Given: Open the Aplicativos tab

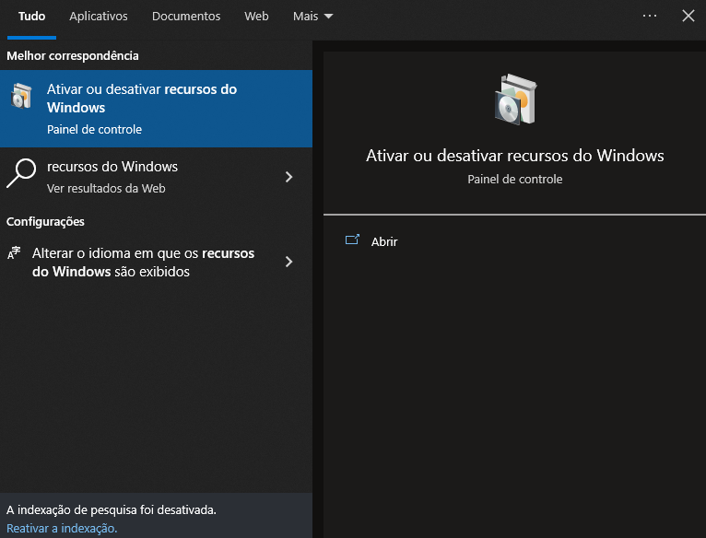Looking at the screenshot, I should tap(98, 17).
